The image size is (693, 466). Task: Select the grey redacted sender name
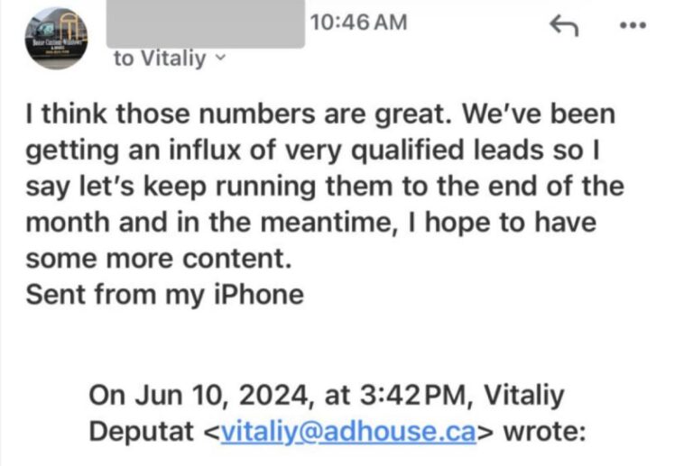[x=204, y=23]
